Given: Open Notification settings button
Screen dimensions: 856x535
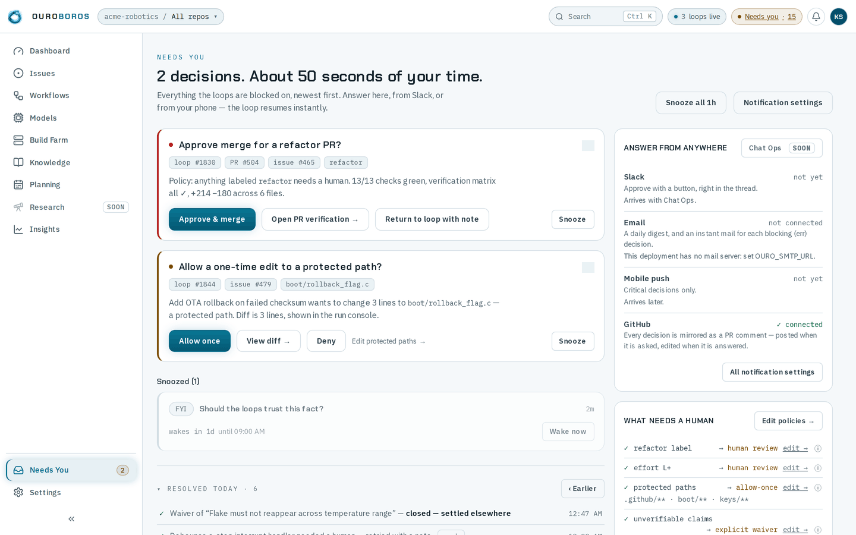Looking at the screenshot, I should pyautogui.click(x=783, y=103).
